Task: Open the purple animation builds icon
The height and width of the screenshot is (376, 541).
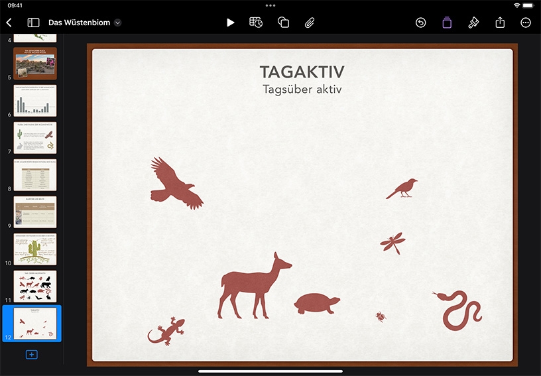Action: 447,23
